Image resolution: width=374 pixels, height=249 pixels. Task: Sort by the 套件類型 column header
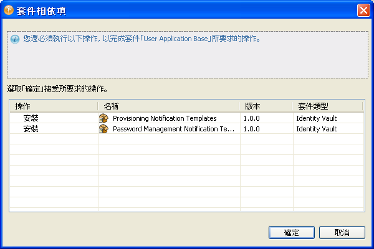point(327,106)
